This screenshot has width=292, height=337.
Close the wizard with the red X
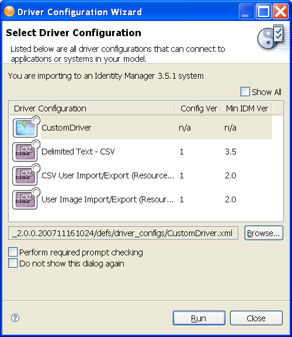coord(280,12)
